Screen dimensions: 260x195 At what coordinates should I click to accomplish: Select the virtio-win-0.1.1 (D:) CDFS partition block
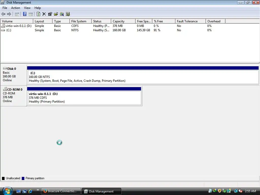click(x=84, y=96)
